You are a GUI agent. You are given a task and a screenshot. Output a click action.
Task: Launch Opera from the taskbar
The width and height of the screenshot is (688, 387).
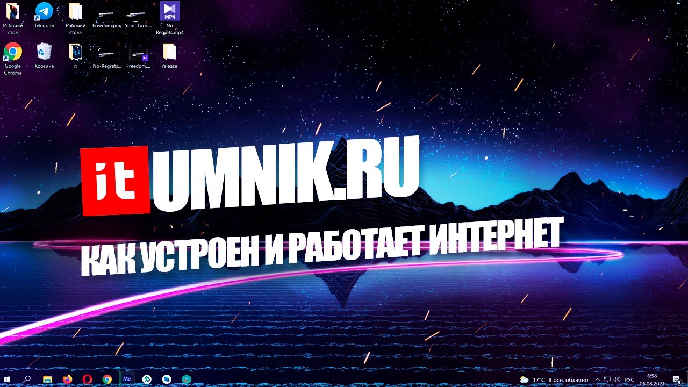coord(87,379)
